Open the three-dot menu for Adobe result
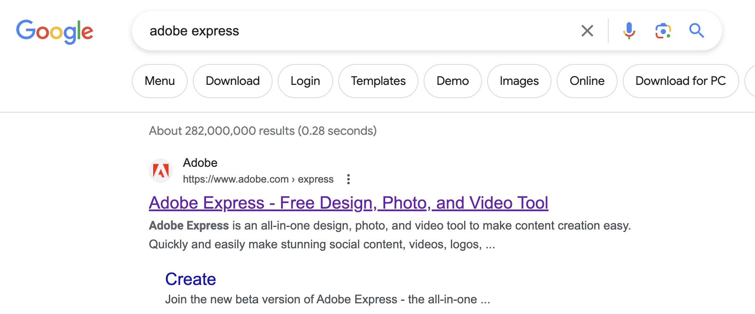Image resolution: width=755 pixels, height=314 pixels. pyautogui.click(x=348, y=179)
